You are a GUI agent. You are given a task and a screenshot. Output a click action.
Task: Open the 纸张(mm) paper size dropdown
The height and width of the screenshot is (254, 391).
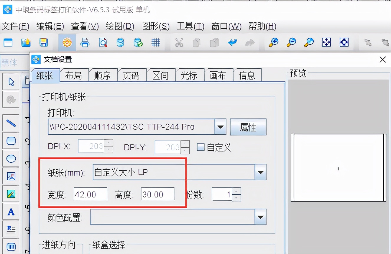pos(261,172)
